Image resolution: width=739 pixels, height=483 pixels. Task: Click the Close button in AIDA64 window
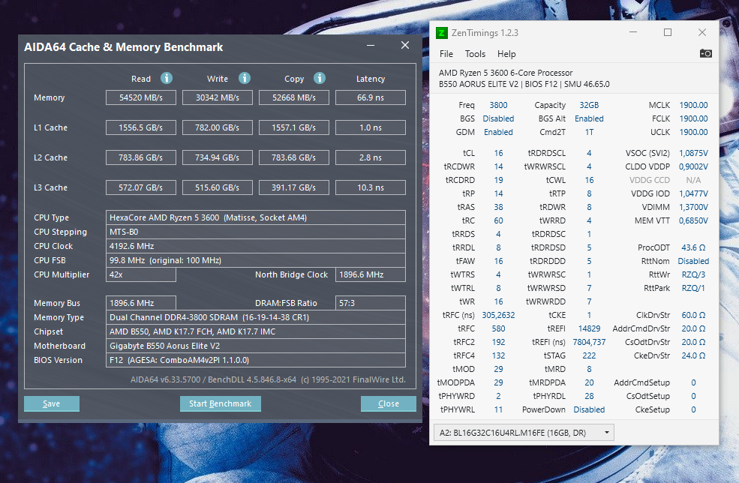(x=389, y=403)
